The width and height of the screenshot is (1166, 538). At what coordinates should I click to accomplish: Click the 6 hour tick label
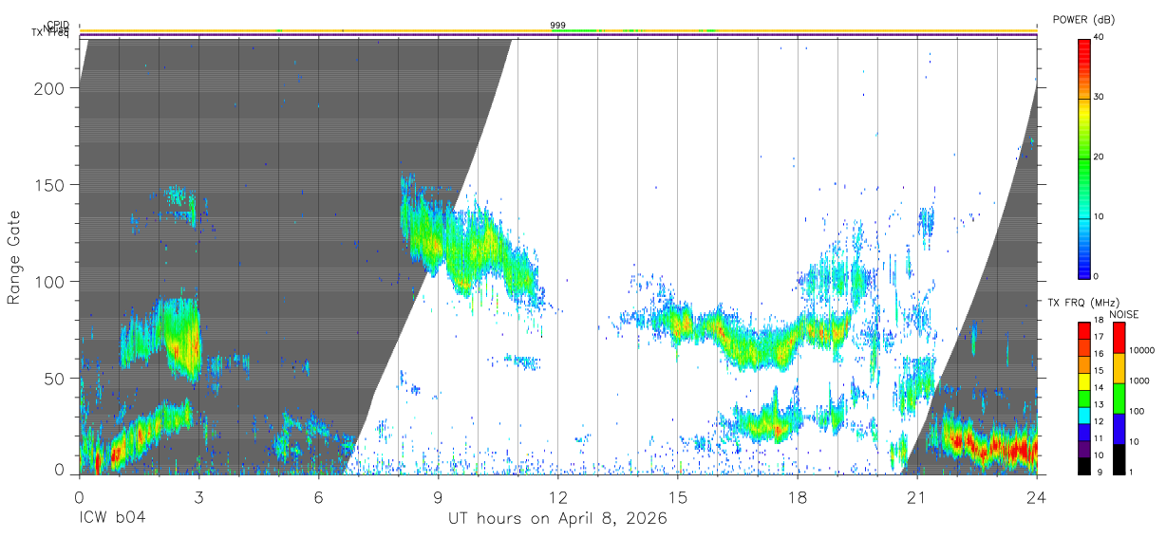click(x=318, y=496)
